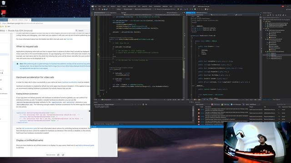
Task: Switch to the Package Manager Console tab
Action: point(112,124)
